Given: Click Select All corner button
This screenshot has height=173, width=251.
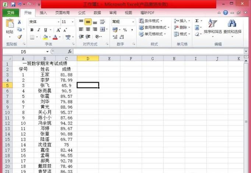Looking at the screenshot, I should click(8, 59).
